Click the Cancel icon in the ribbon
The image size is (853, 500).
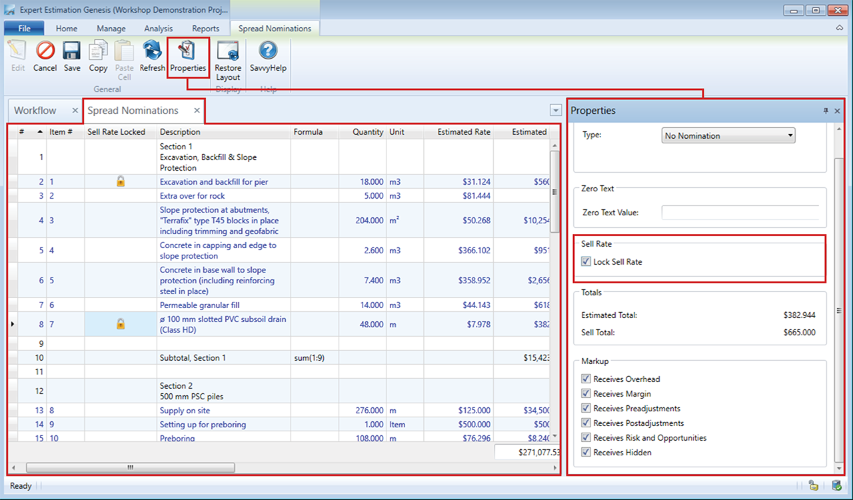(45, 52)
